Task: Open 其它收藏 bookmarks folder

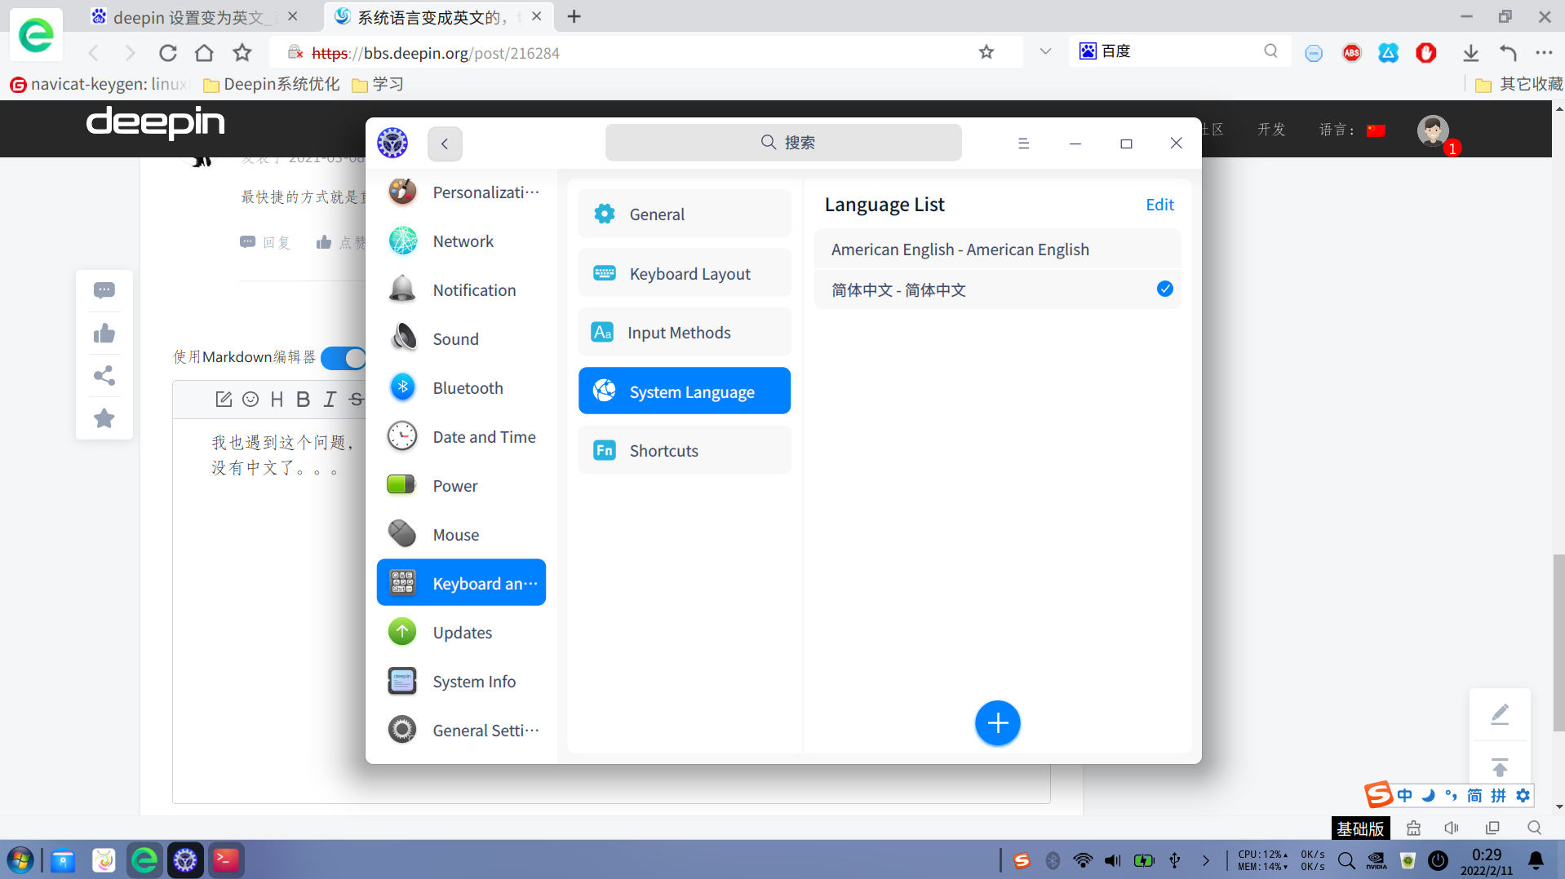Action: pyautogui.click(x=1519, y=84)
